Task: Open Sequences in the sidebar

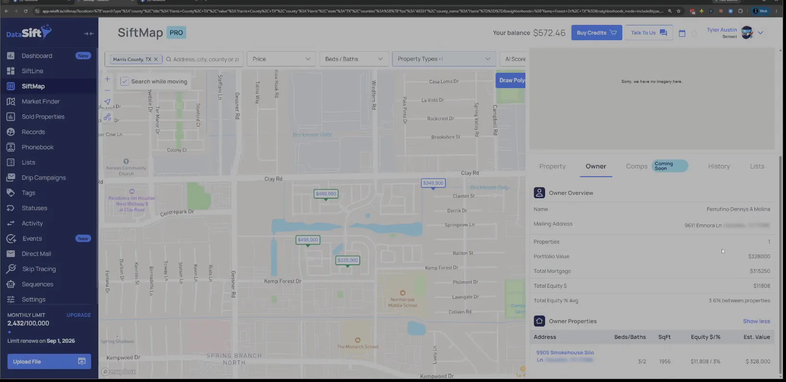Action: (x=37, y=284)
